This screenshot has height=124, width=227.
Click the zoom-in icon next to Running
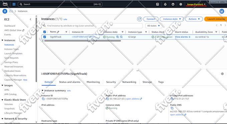118,37
